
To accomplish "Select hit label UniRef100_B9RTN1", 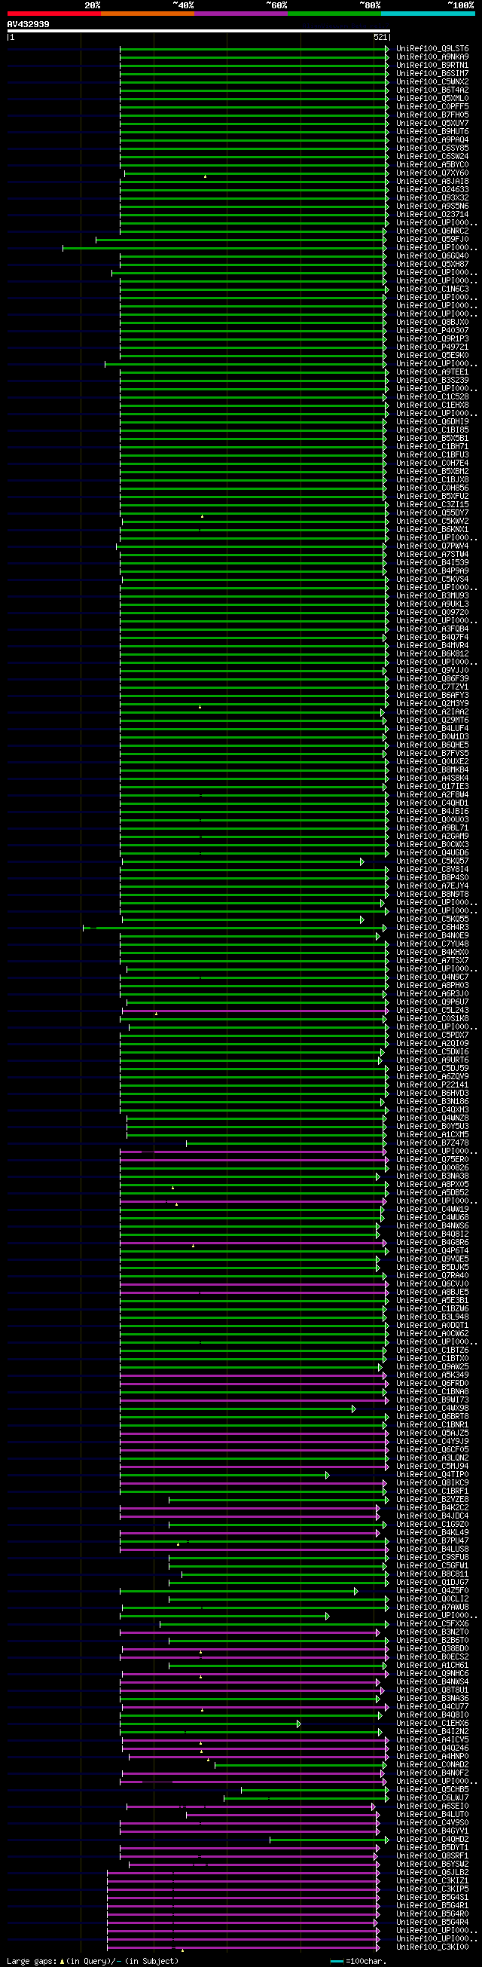I will pyautogui.click(x=432, y=66).
